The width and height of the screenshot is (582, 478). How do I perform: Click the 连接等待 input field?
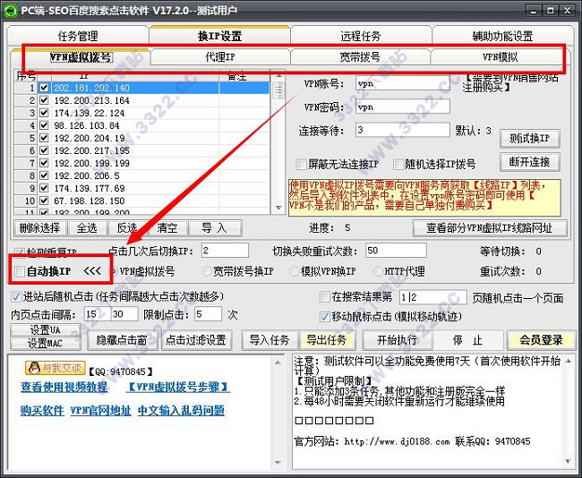(x=402, y=130)
